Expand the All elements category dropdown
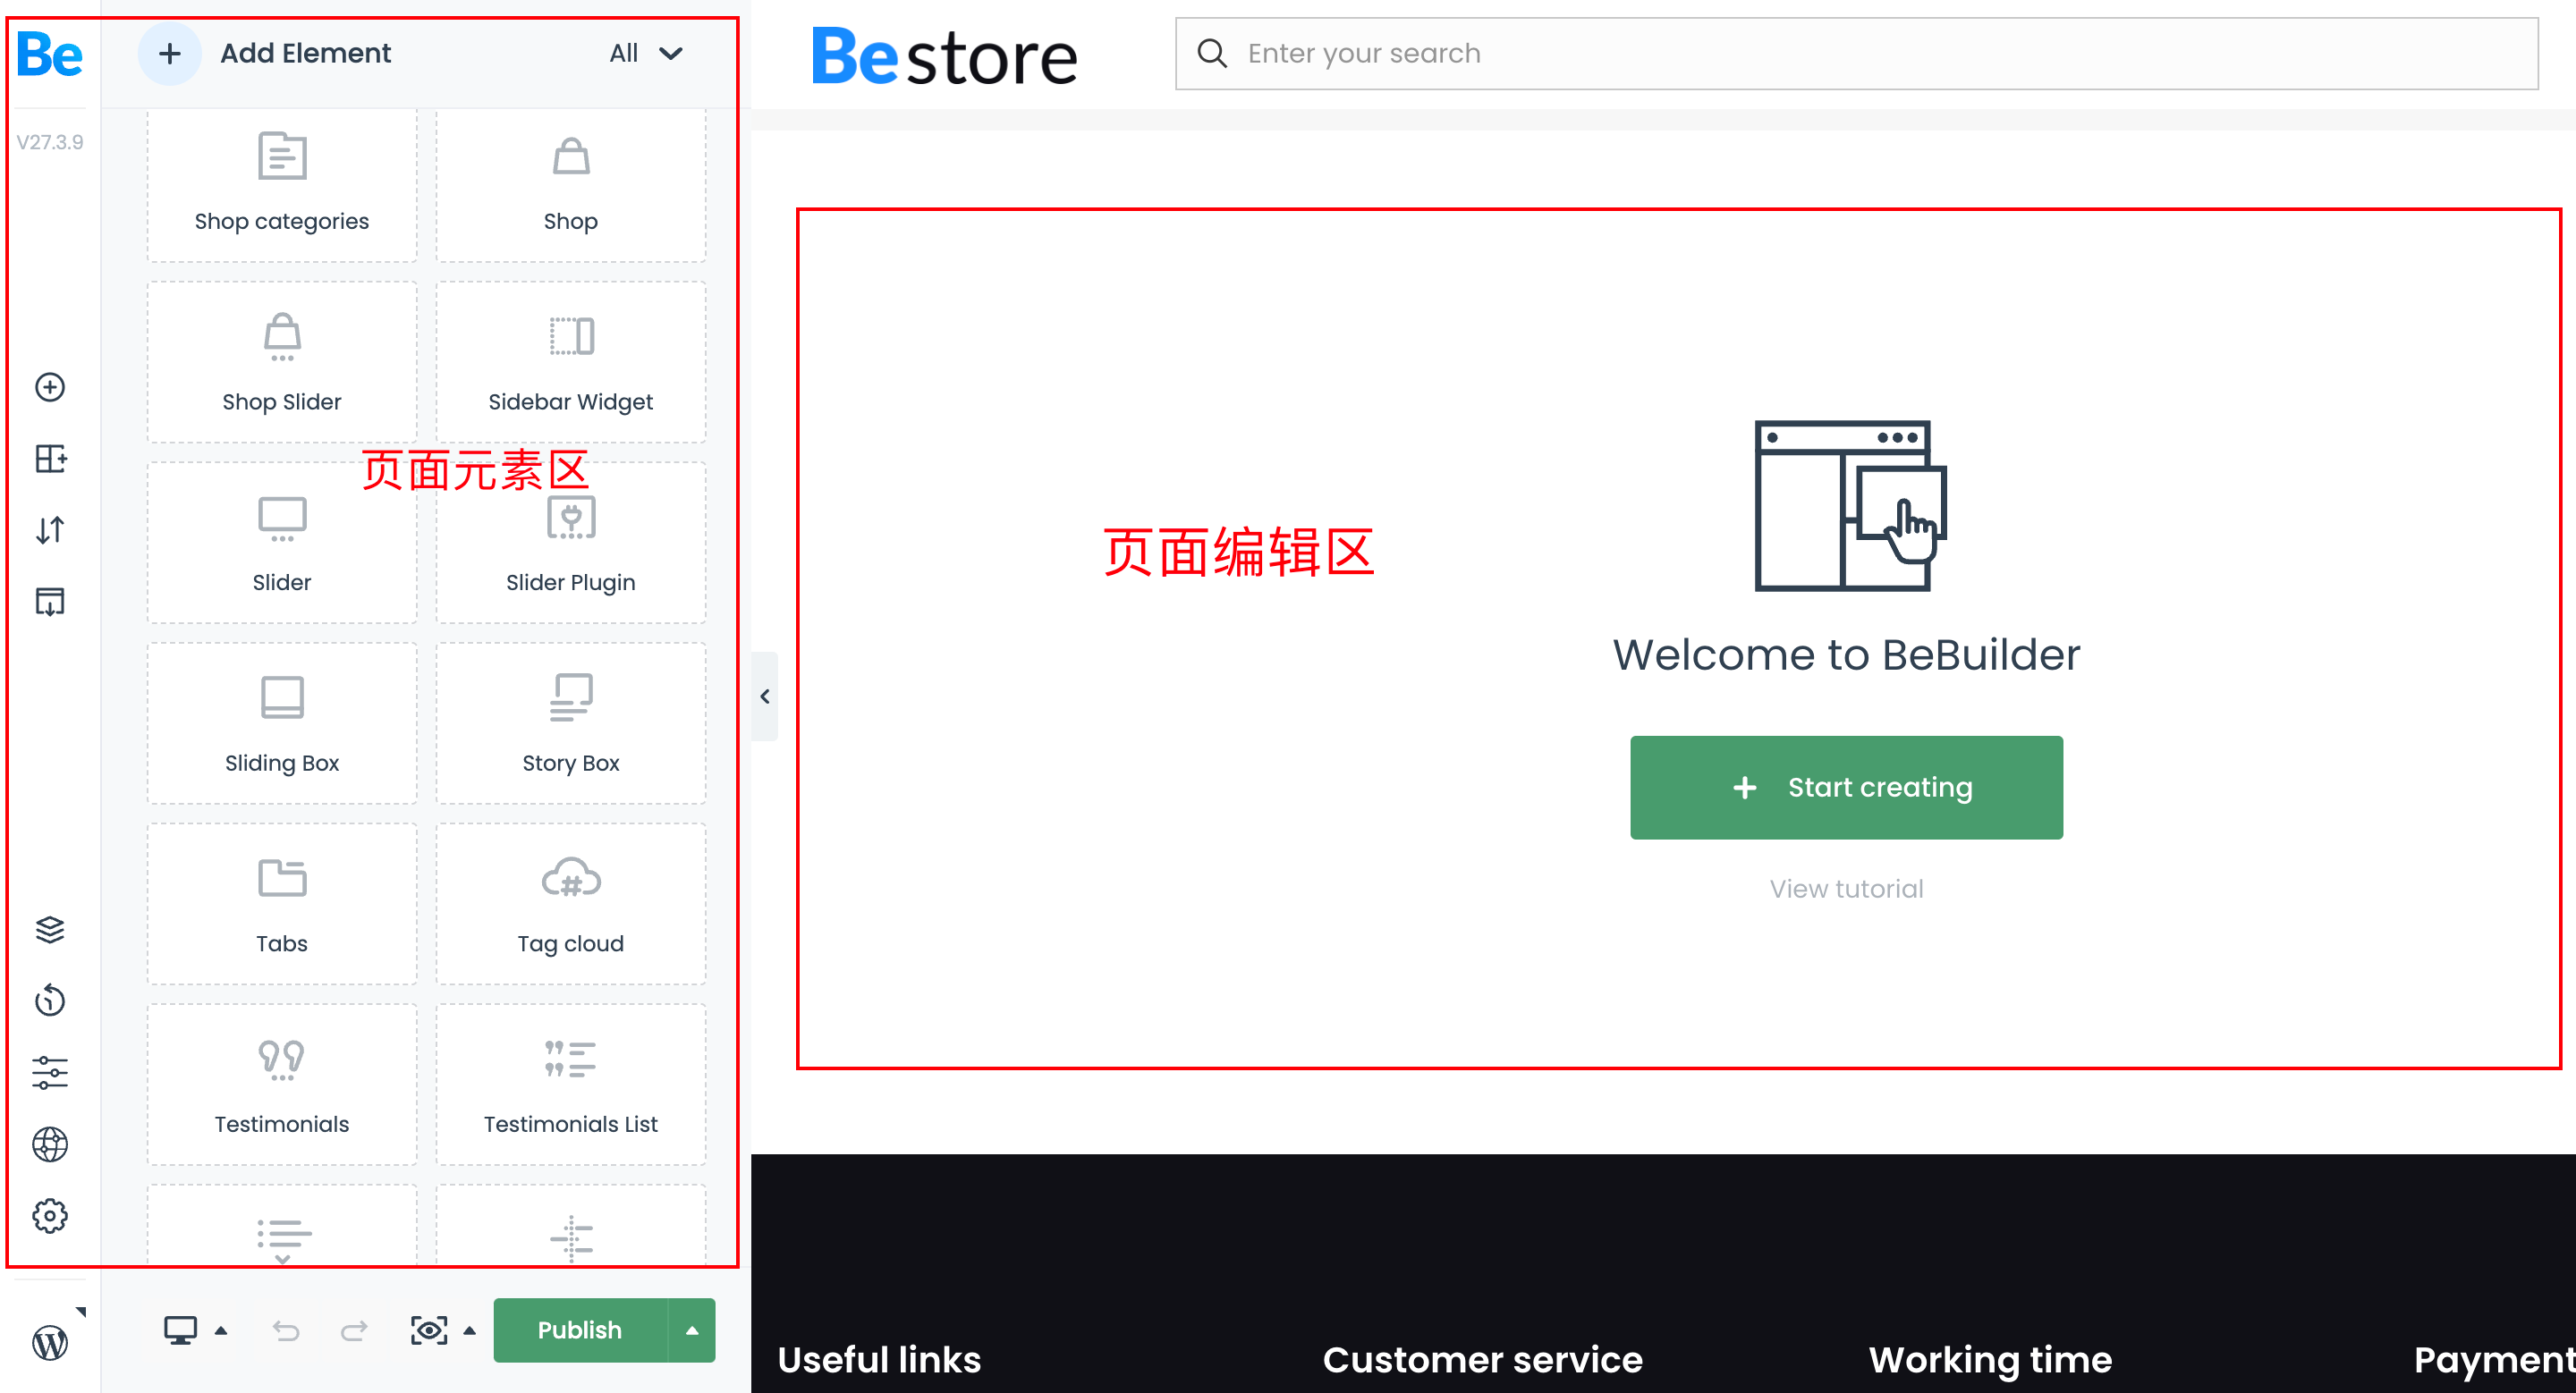 coord(644,53)
